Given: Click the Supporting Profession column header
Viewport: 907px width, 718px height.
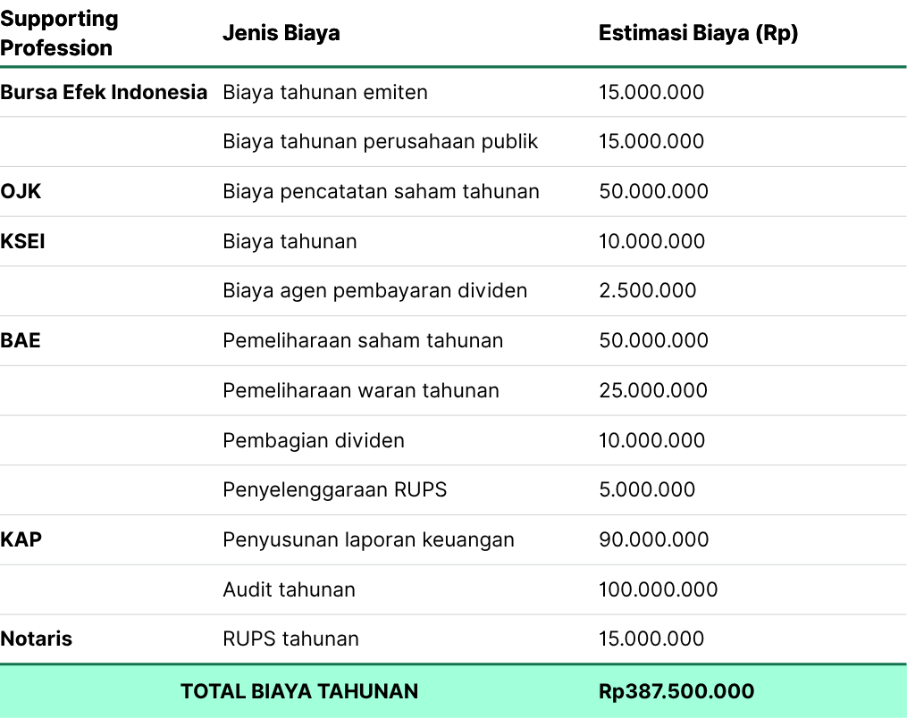Looking at the screenshot, I should pyautogui.click(x=59, y=33).
